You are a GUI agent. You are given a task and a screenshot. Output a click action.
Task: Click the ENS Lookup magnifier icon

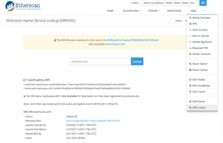click(190, 108)
